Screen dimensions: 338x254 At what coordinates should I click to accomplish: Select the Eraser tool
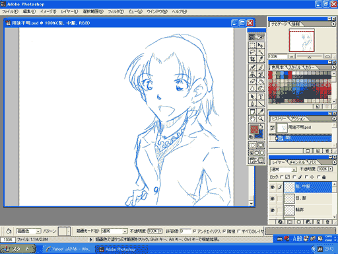pyautogui.click(x=252, y=81)
